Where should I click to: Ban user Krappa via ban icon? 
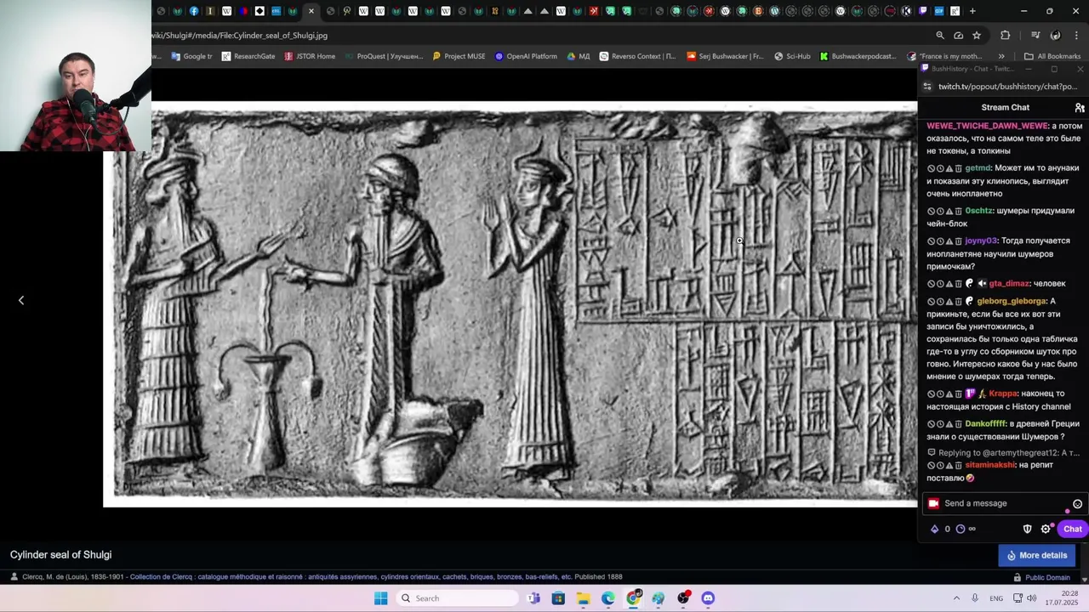pos(932,394)
